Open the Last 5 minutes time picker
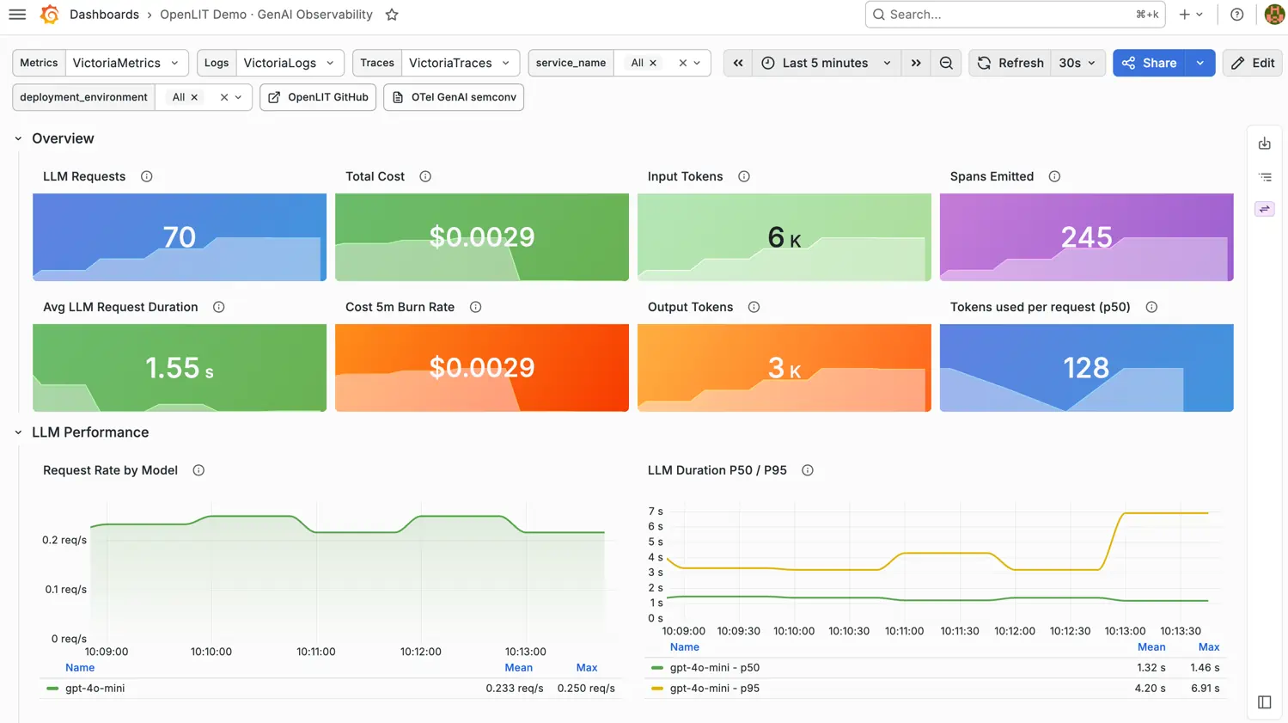This screenshot has height=723, width=1288. [827, 63]
